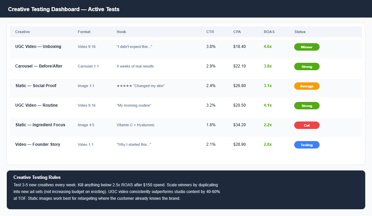Sort by the ROAS column header
This screenshot has height=216, width=372.
tap(269, 32)
